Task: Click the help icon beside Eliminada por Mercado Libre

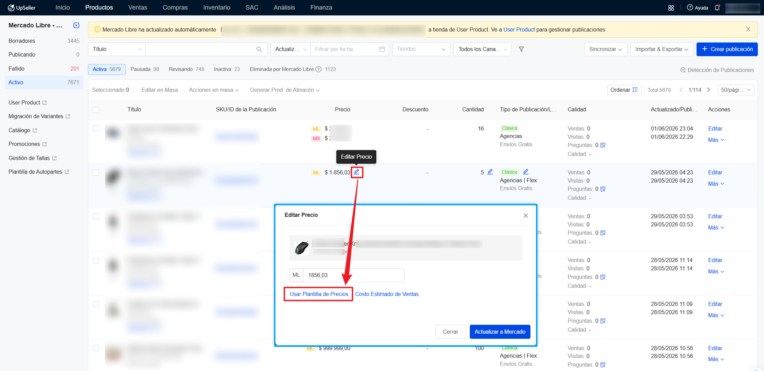Action: (318, 69)
